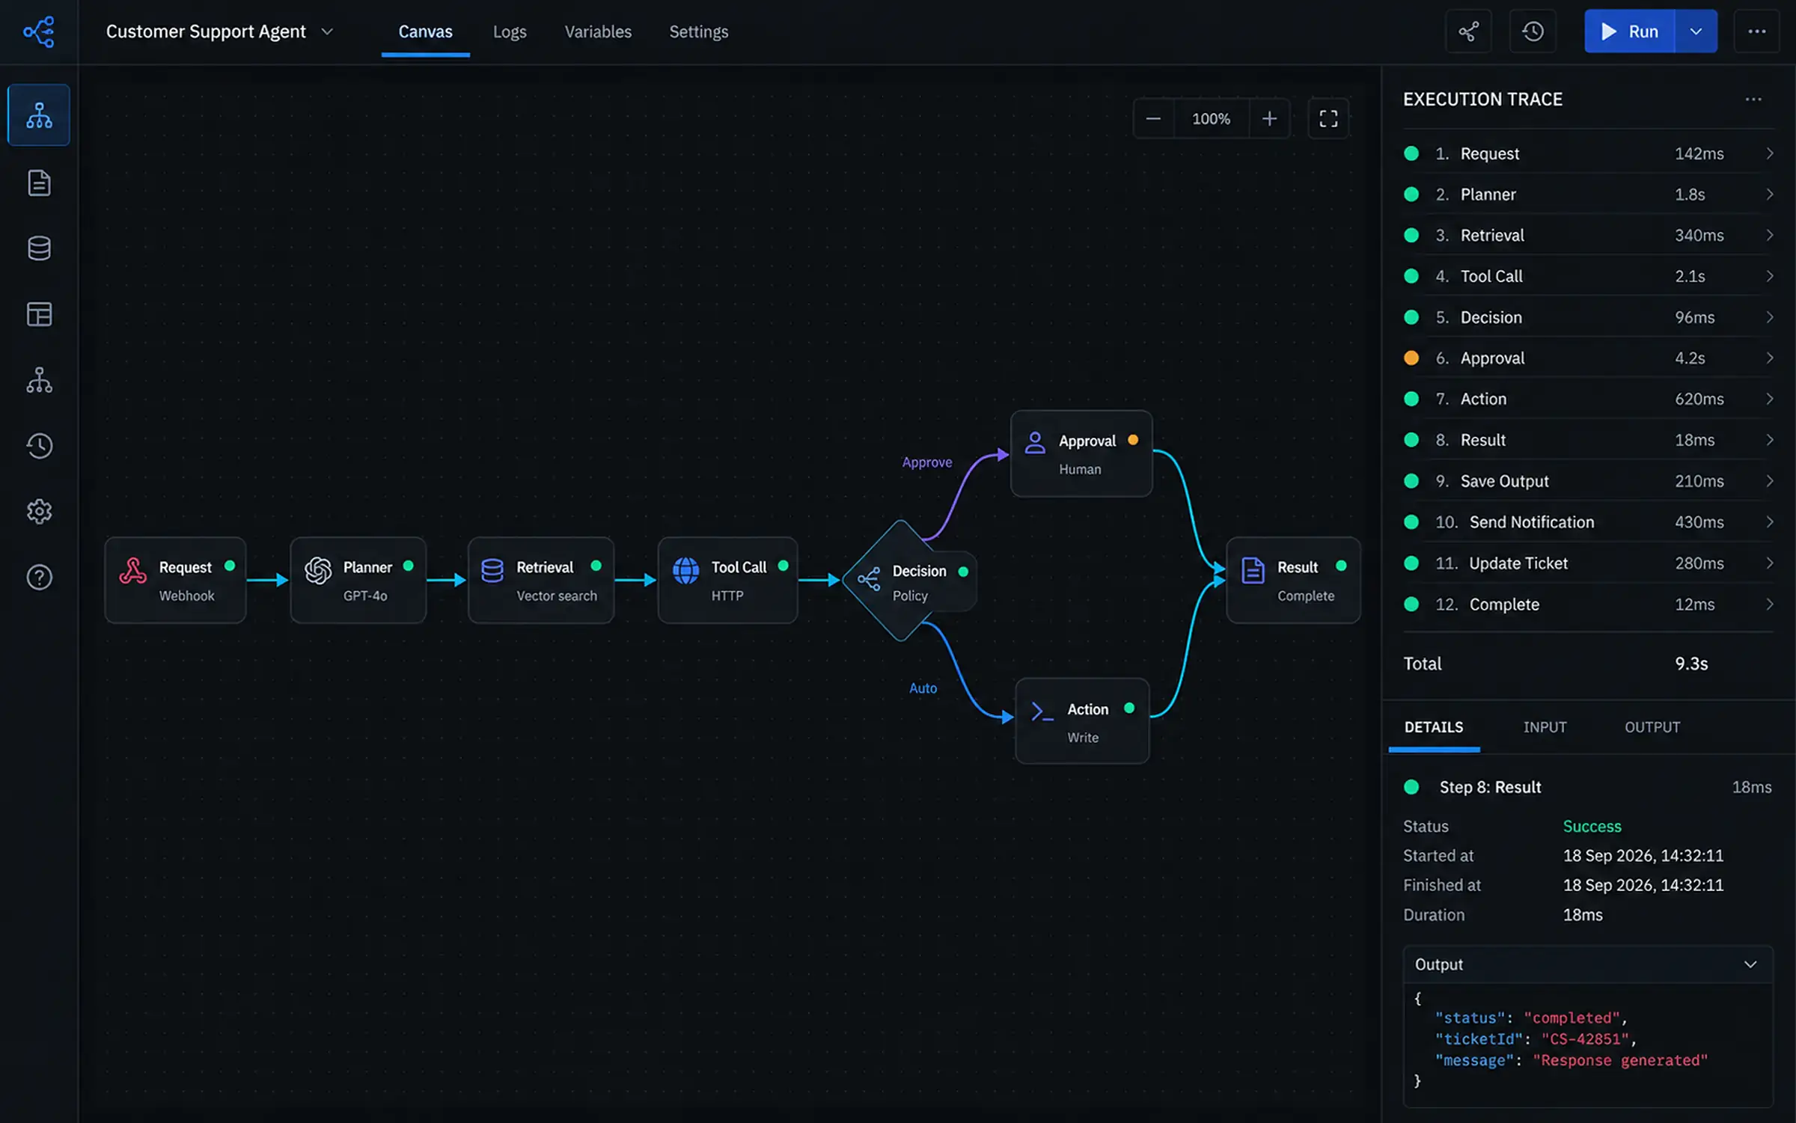Image resolution: width=1796 pixels, height=1123 pixels.
Task: Select the Result complete node
Action: [1293, 581]
